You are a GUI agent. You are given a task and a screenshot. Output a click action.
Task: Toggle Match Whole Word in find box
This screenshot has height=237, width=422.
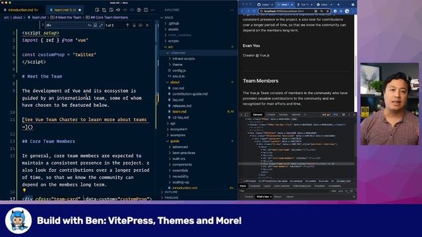[x=95, y=25]
